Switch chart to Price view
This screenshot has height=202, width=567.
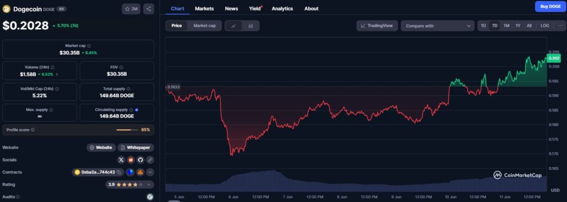(x=177, y=25)
